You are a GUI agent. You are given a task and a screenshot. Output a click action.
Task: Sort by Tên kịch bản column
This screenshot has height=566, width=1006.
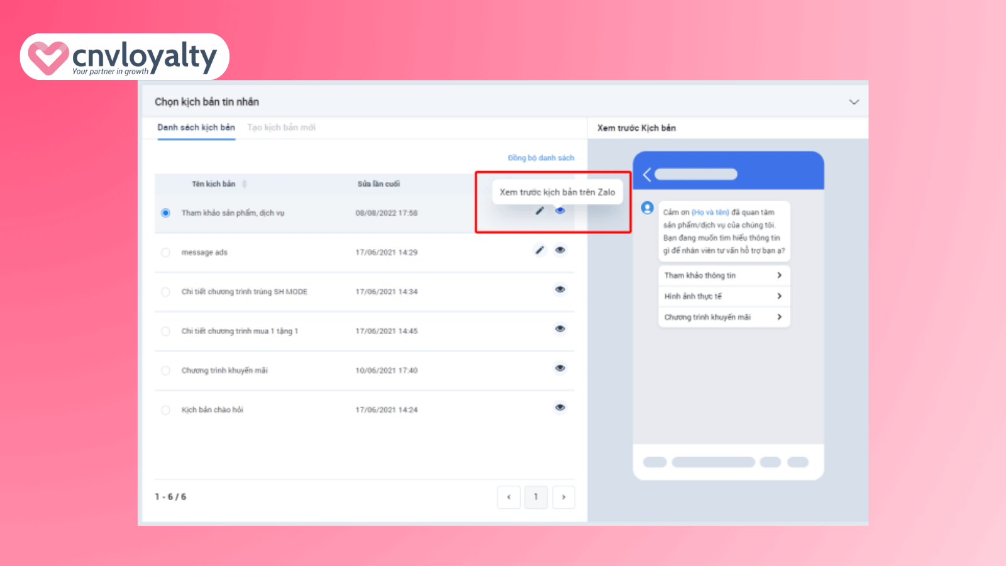tap(245, 184)
